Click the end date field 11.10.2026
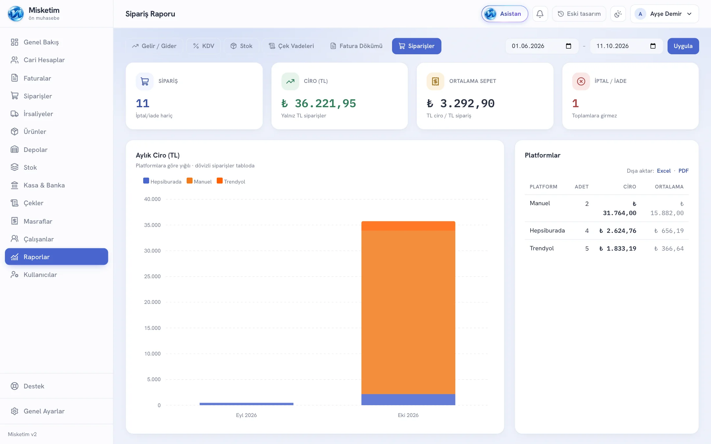 click(626, 46)
